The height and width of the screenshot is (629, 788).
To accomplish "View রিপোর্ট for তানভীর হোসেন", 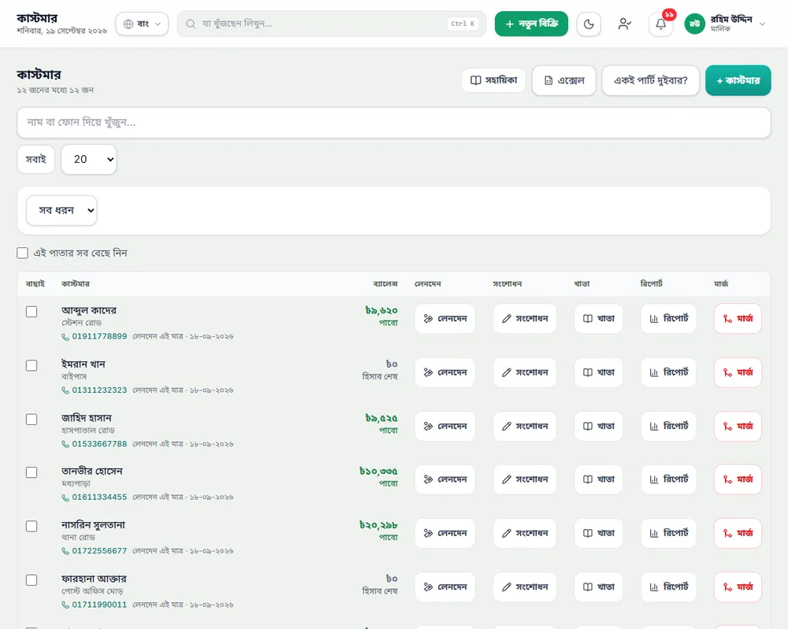I will coord(668,479).
